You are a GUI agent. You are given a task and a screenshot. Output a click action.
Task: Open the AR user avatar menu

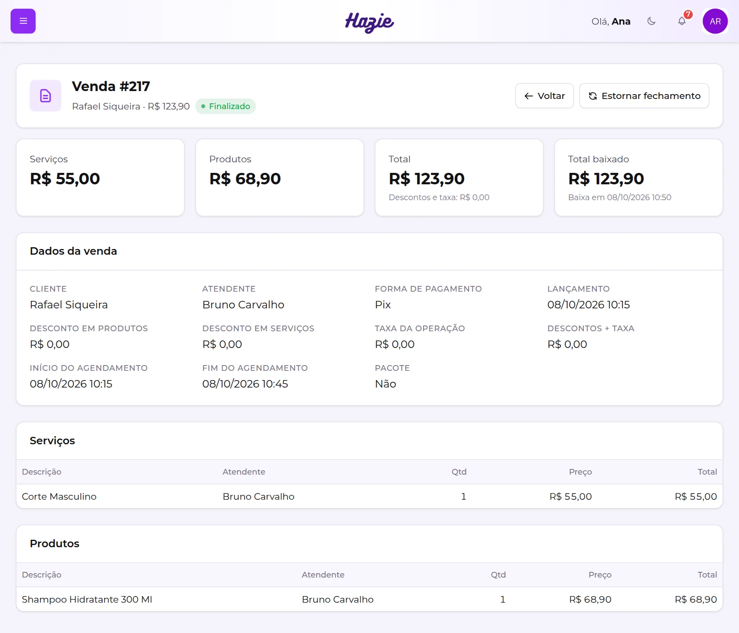click(715, 21)
